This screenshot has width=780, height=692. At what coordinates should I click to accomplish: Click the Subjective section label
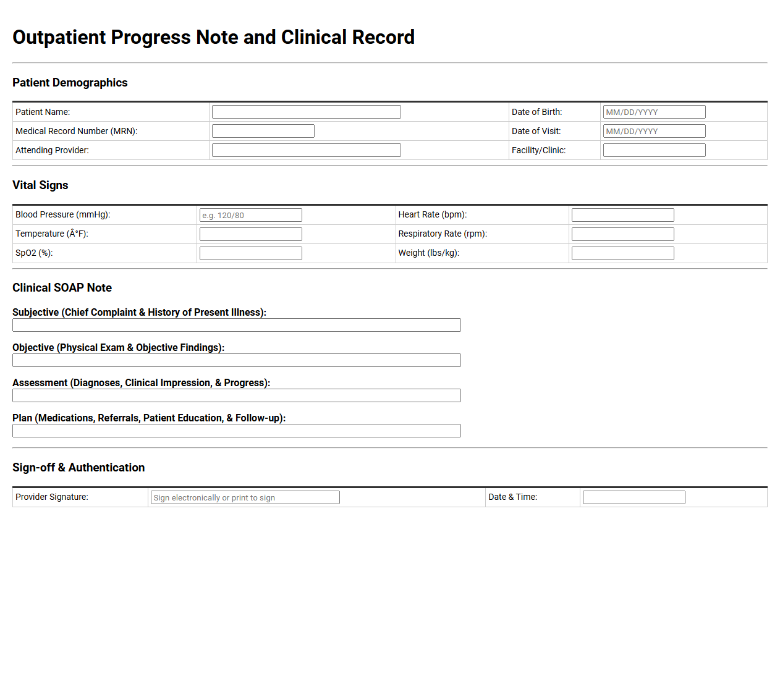tap(139, 312)
